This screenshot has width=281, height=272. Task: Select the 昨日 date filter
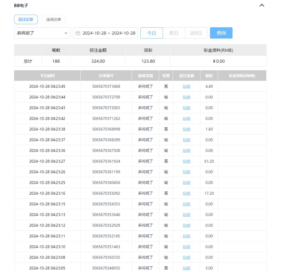click(174, 33)
